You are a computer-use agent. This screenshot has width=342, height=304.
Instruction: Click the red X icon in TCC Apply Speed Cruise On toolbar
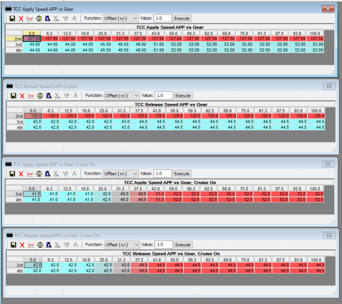22,174
